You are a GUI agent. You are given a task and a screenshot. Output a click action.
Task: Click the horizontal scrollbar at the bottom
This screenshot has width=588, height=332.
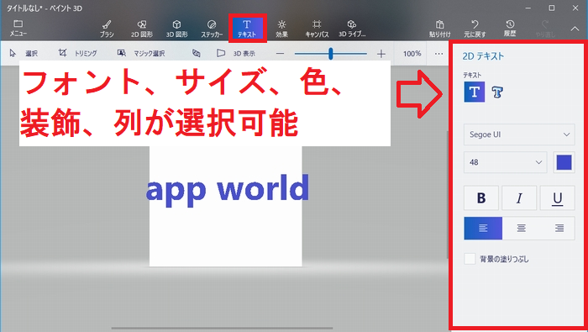click(222, 328)
